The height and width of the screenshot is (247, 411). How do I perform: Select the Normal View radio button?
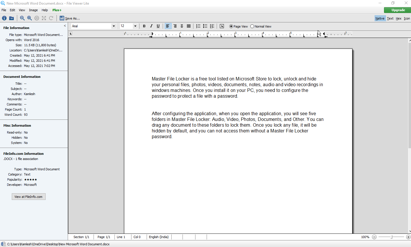pyautogui.click(x=261, y=26)
